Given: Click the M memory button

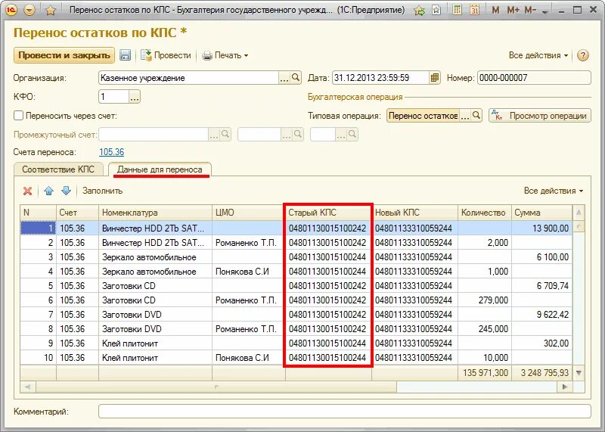Looking at the screenshot, I should tap(496, 11).
